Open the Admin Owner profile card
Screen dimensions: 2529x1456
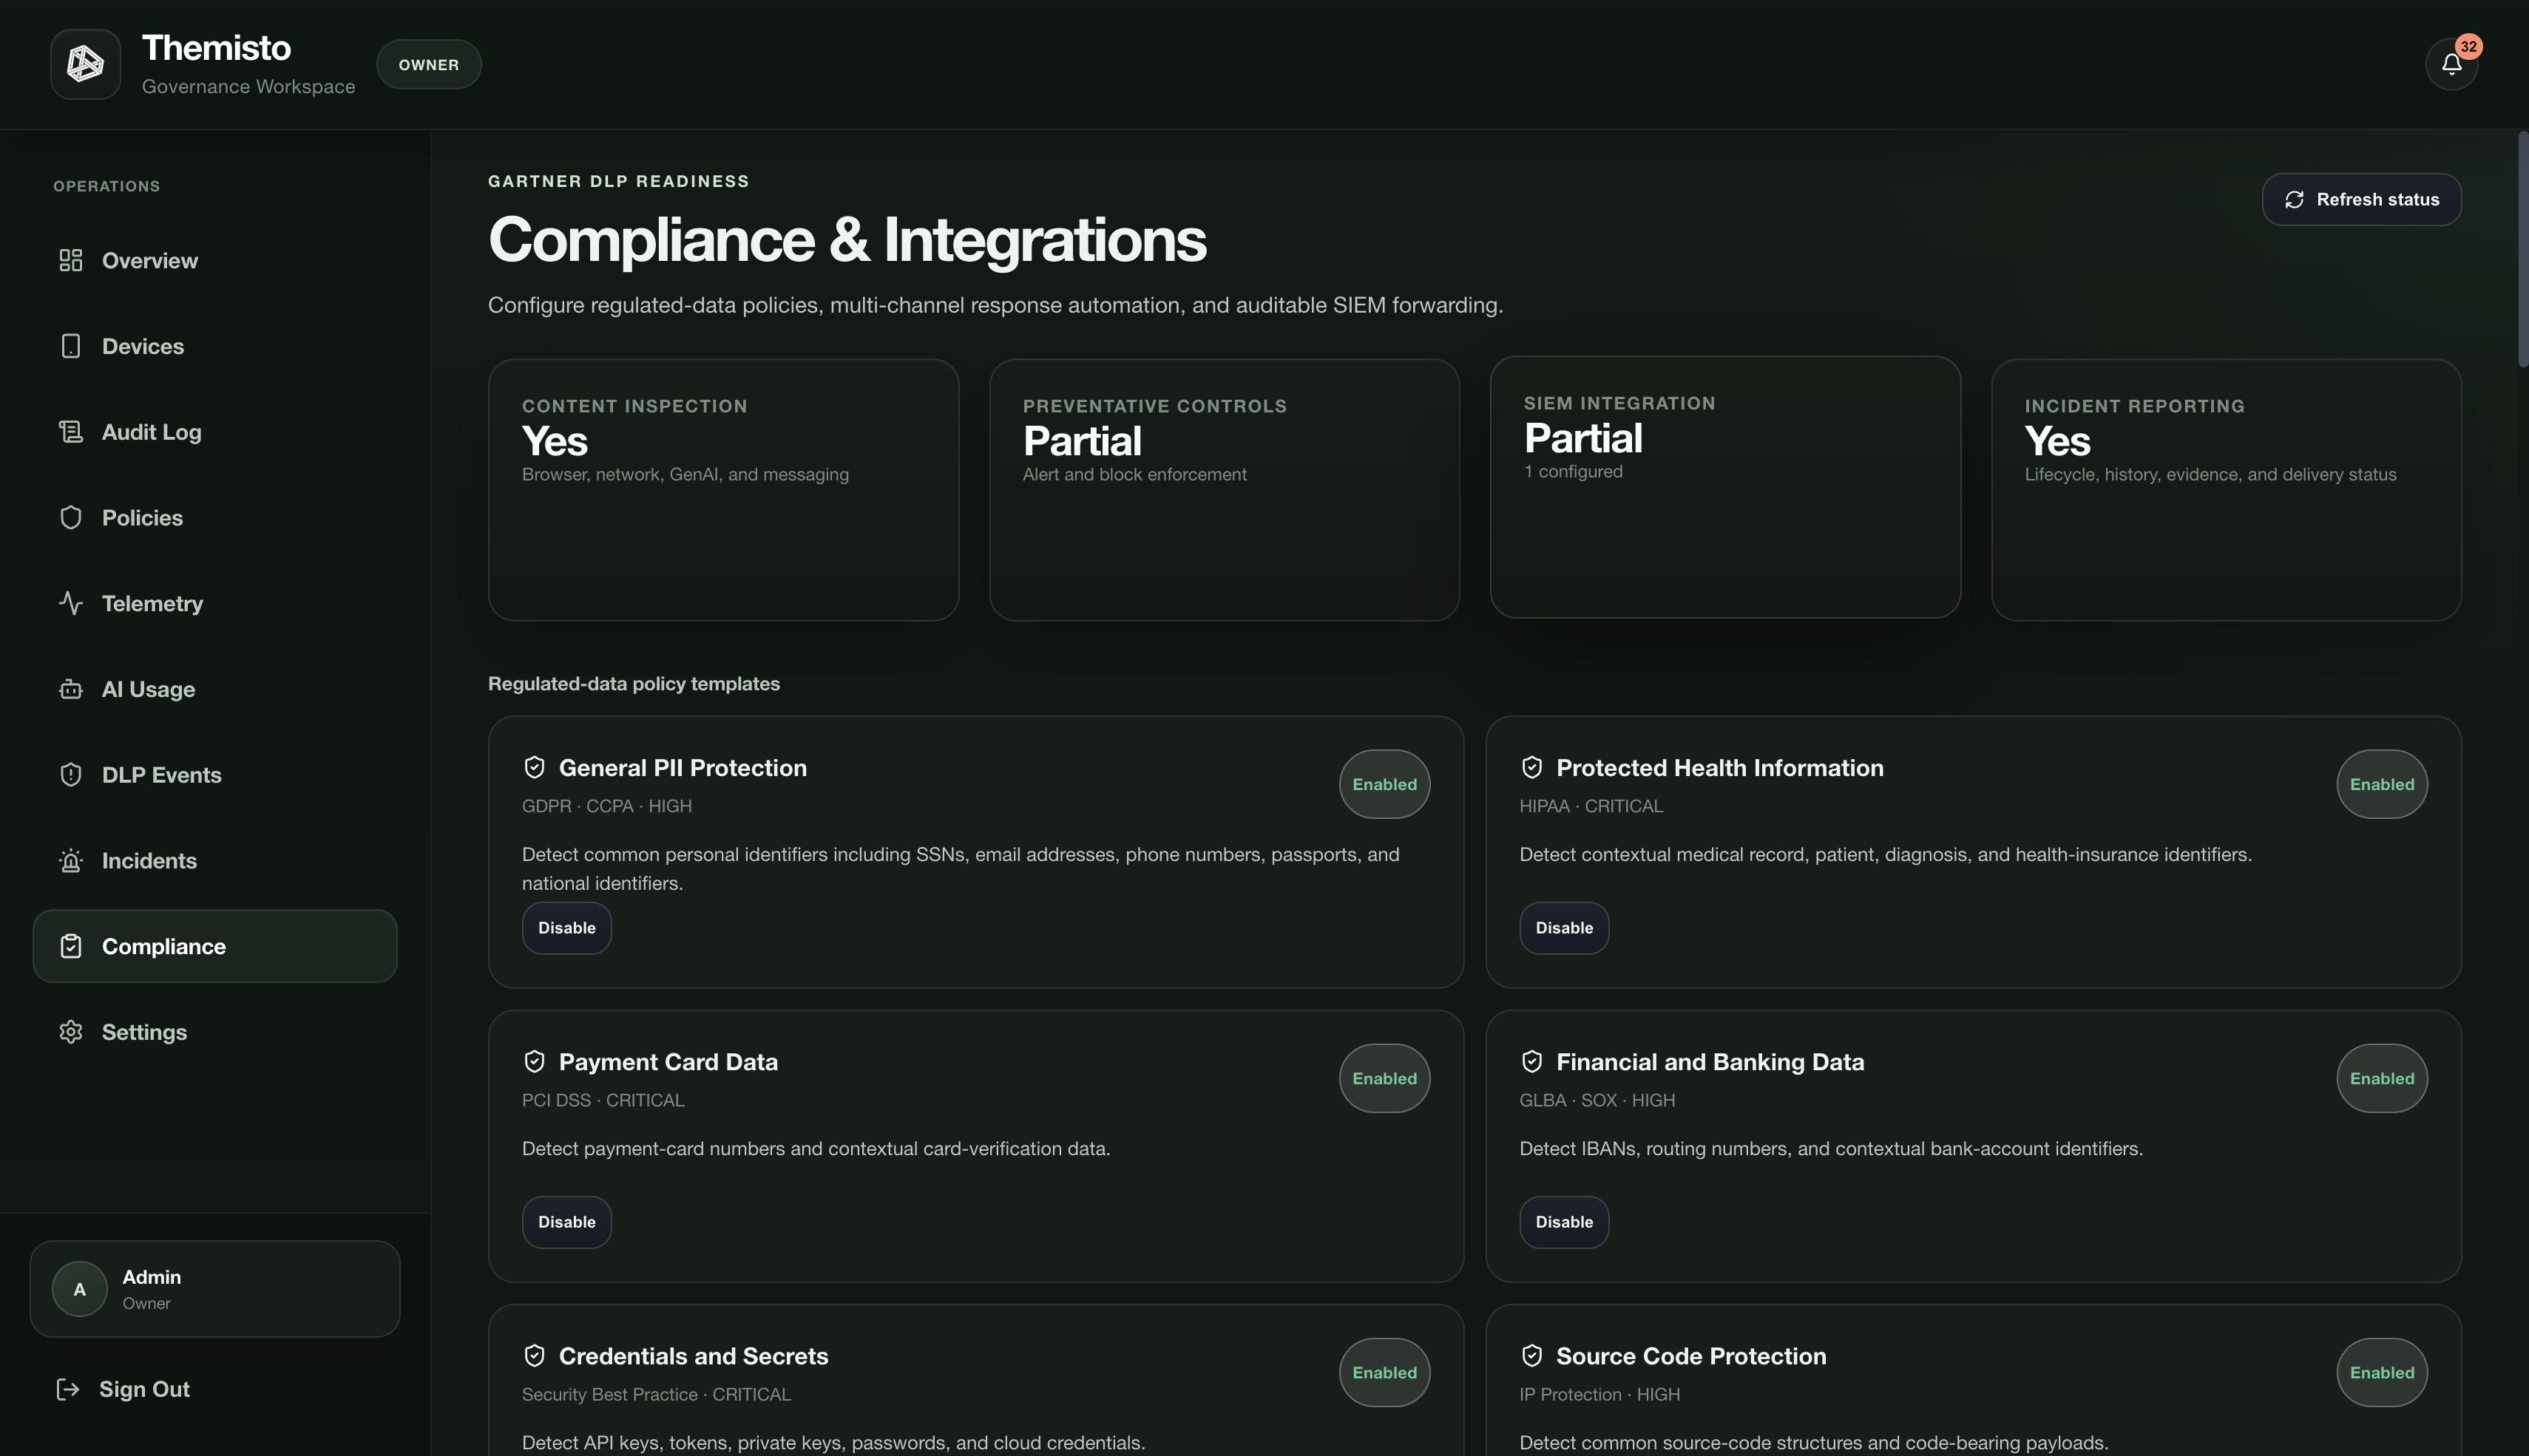point(215,1289)
